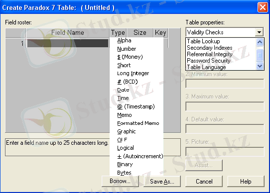Select Long Integer field type
The width and height of the screenshot is (270, 193).
coord(133,74)
